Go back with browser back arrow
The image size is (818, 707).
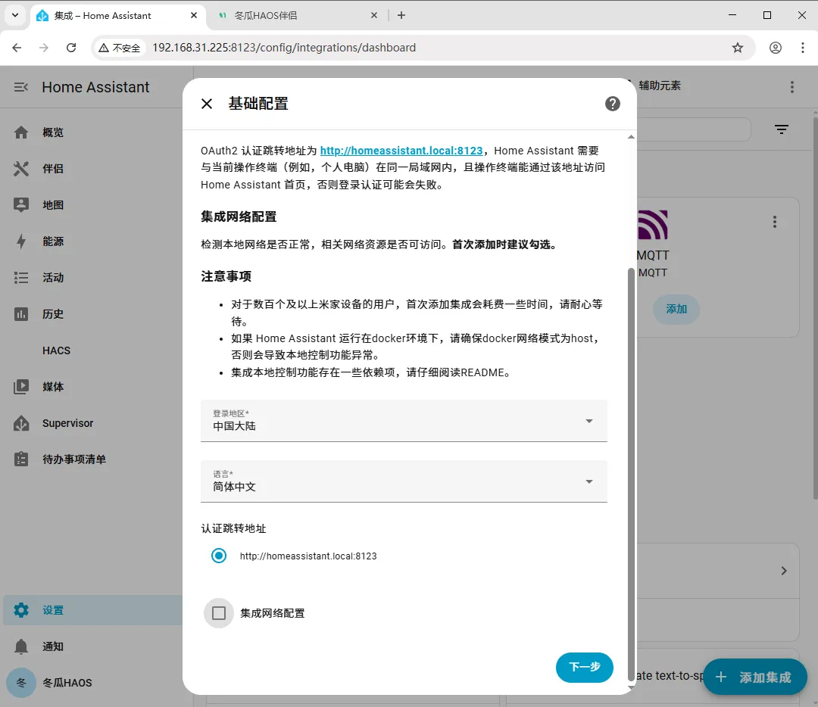tap(17, 48)
